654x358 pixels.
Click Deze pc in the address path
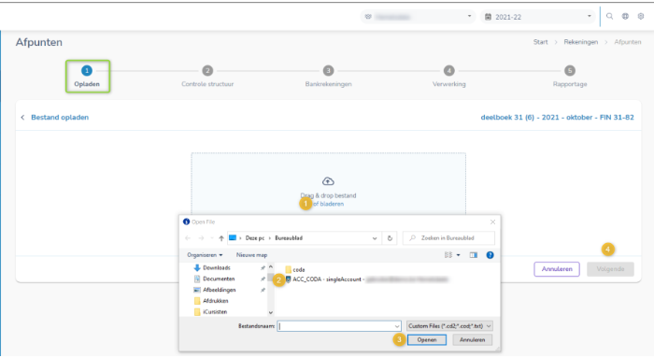click(255, 238)
